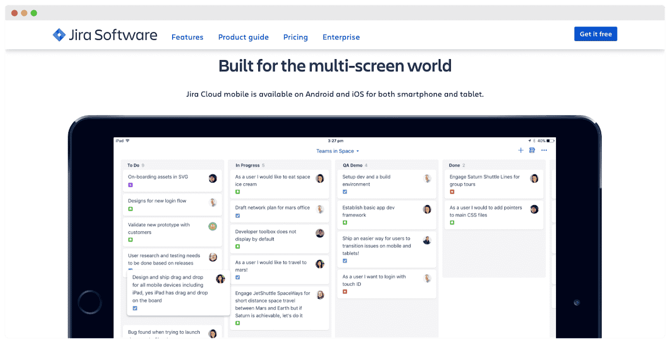Select the QA Demo column header
This screenshot has width=670, height=343.
[x=355, y=165]
